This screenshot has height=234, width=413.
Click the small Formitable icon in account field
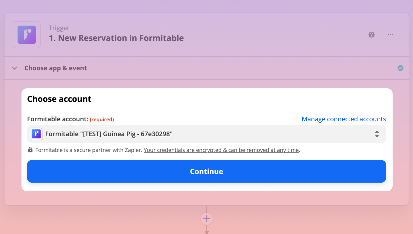tap(36, 134)
